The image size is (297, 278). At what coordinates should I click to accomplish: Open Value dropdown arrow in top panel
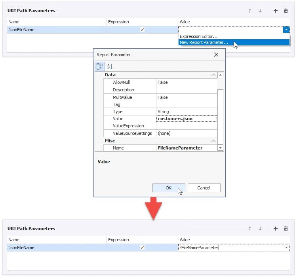pyautogui.click(x=286, y=30)
